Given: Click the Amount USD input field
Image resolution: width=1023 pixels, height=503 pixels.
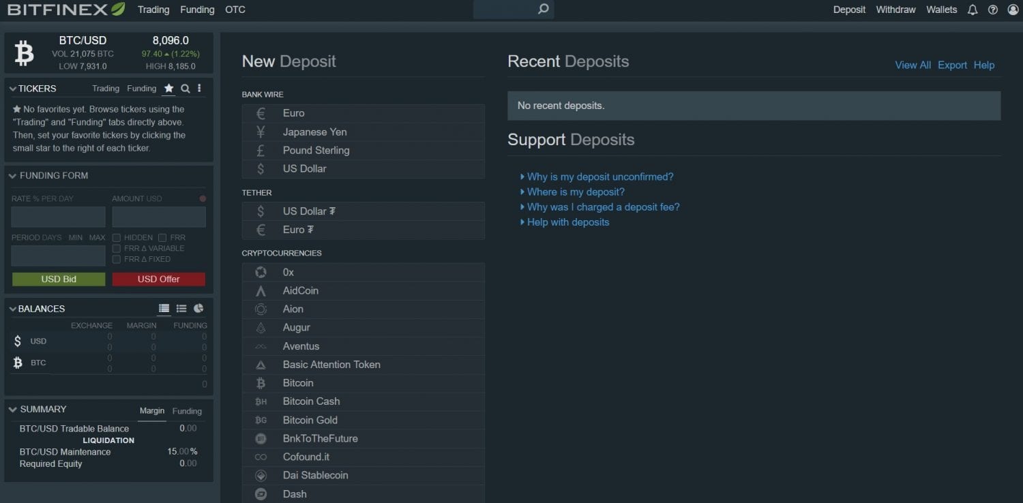Looking at the screenshot, I should click(159, 217).
